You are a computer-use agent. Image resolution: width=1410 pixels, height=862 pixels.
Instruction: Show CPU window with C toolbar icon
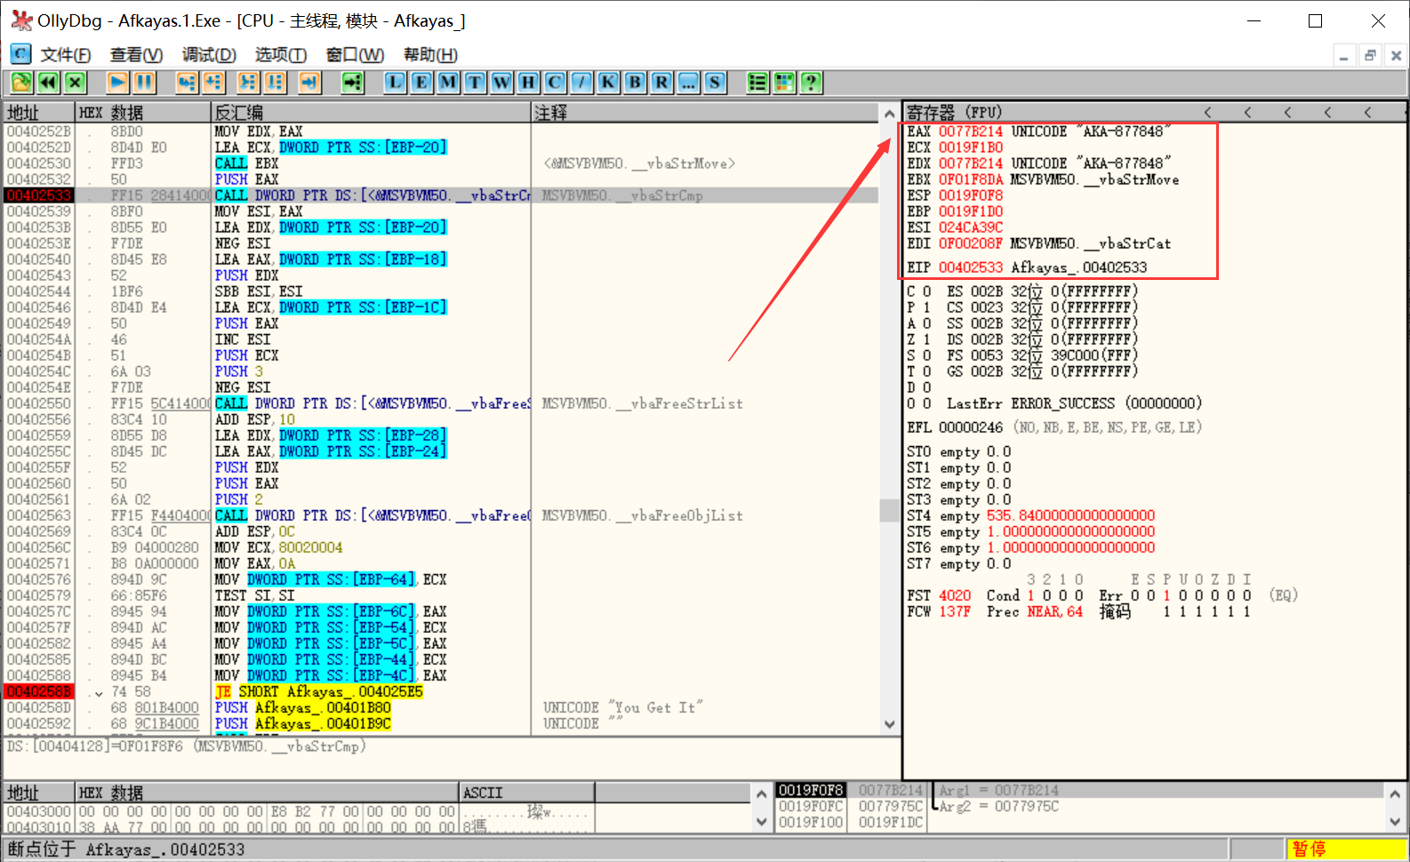click(555, 83)
